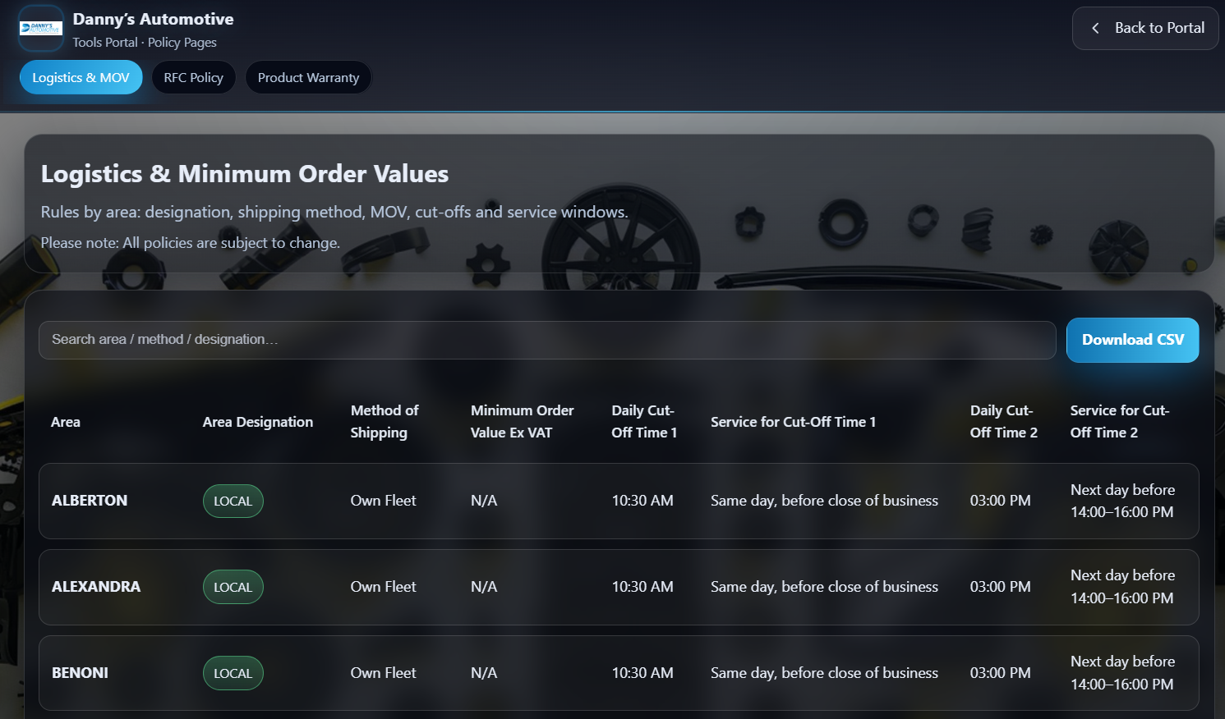Click the LOCAL badge for Benoni
Screen dimensions: 1225x719
click(233, 674)
